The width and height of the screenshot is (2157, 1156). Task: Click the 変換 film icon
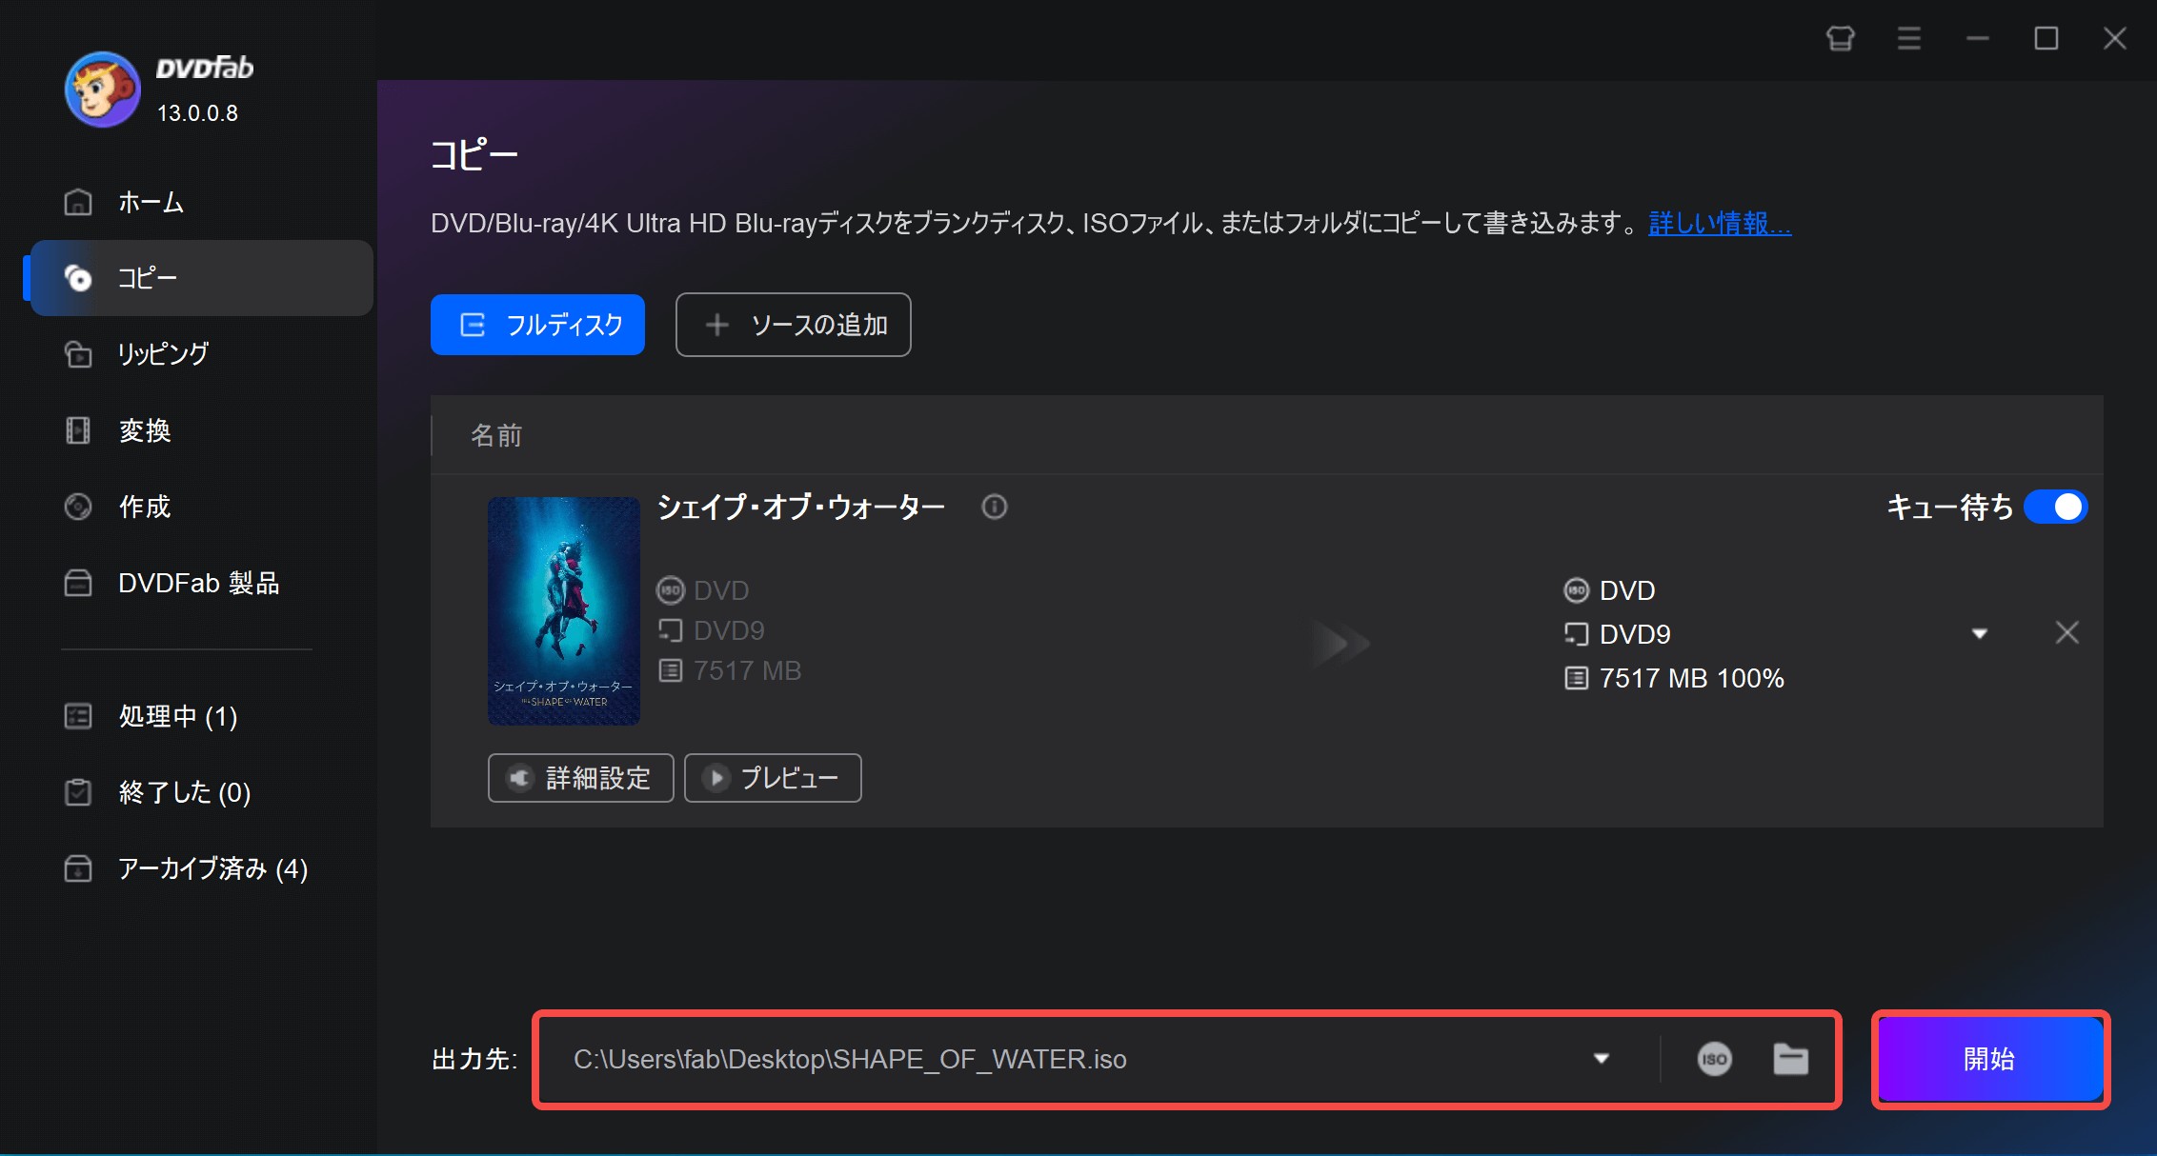click(78, 430)
